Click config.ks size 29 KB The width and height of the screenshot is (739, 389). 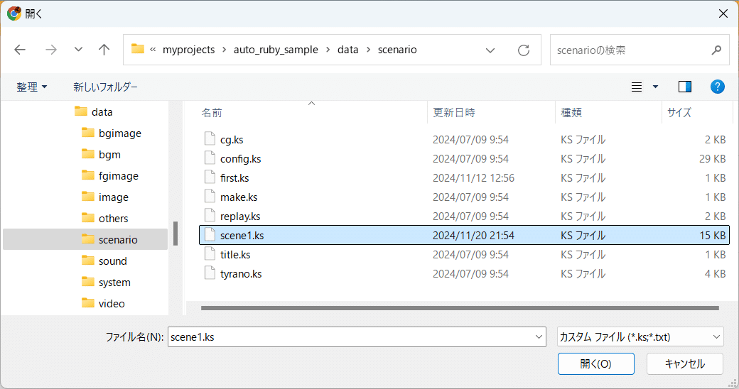tap(712, 159)
